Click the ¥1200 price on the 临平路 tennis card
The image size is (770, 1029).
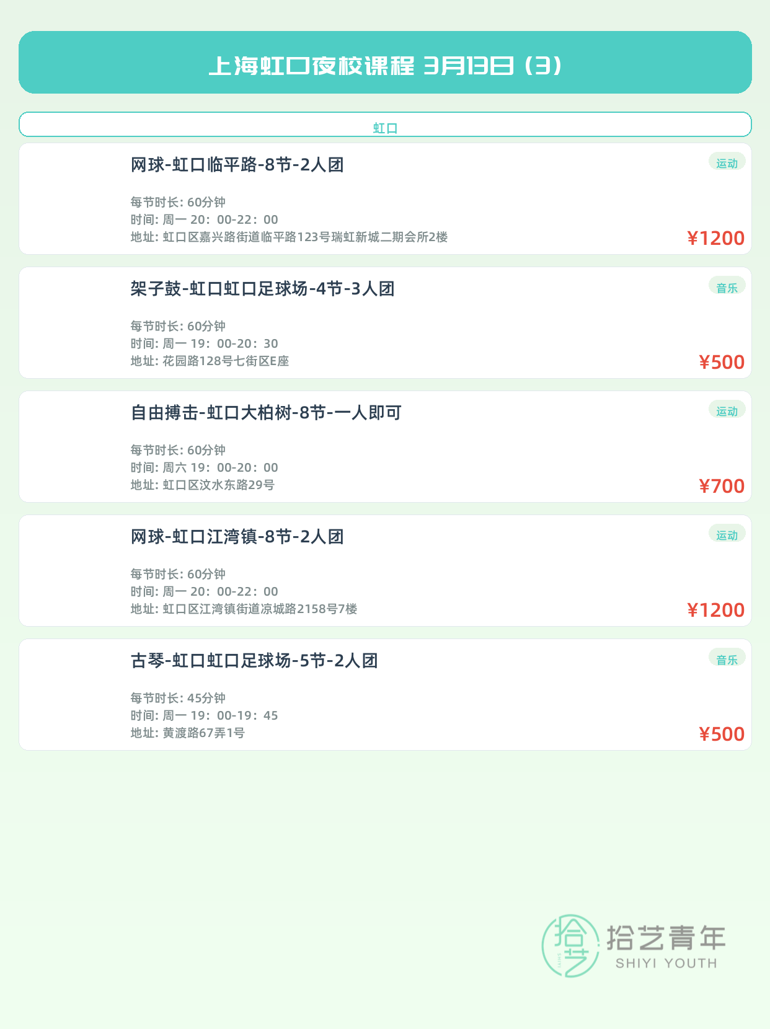click(715, 238)
